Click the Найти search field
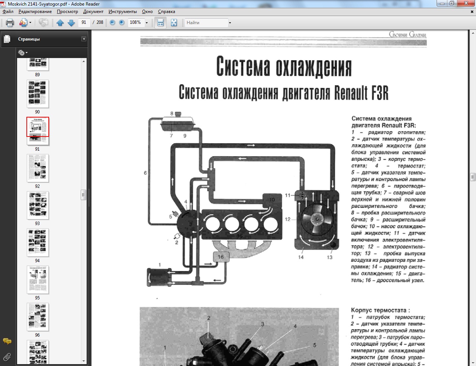Image resolution: width=476 pixels, height=366 pixels. (x=206, y=23)
